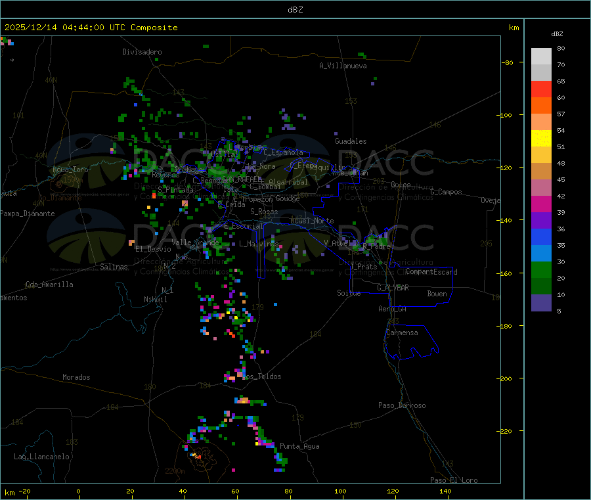Select the red 65 dBZ legend swatch
The width and height of the screenshot is (591, 500).
(x=541, y=89)
